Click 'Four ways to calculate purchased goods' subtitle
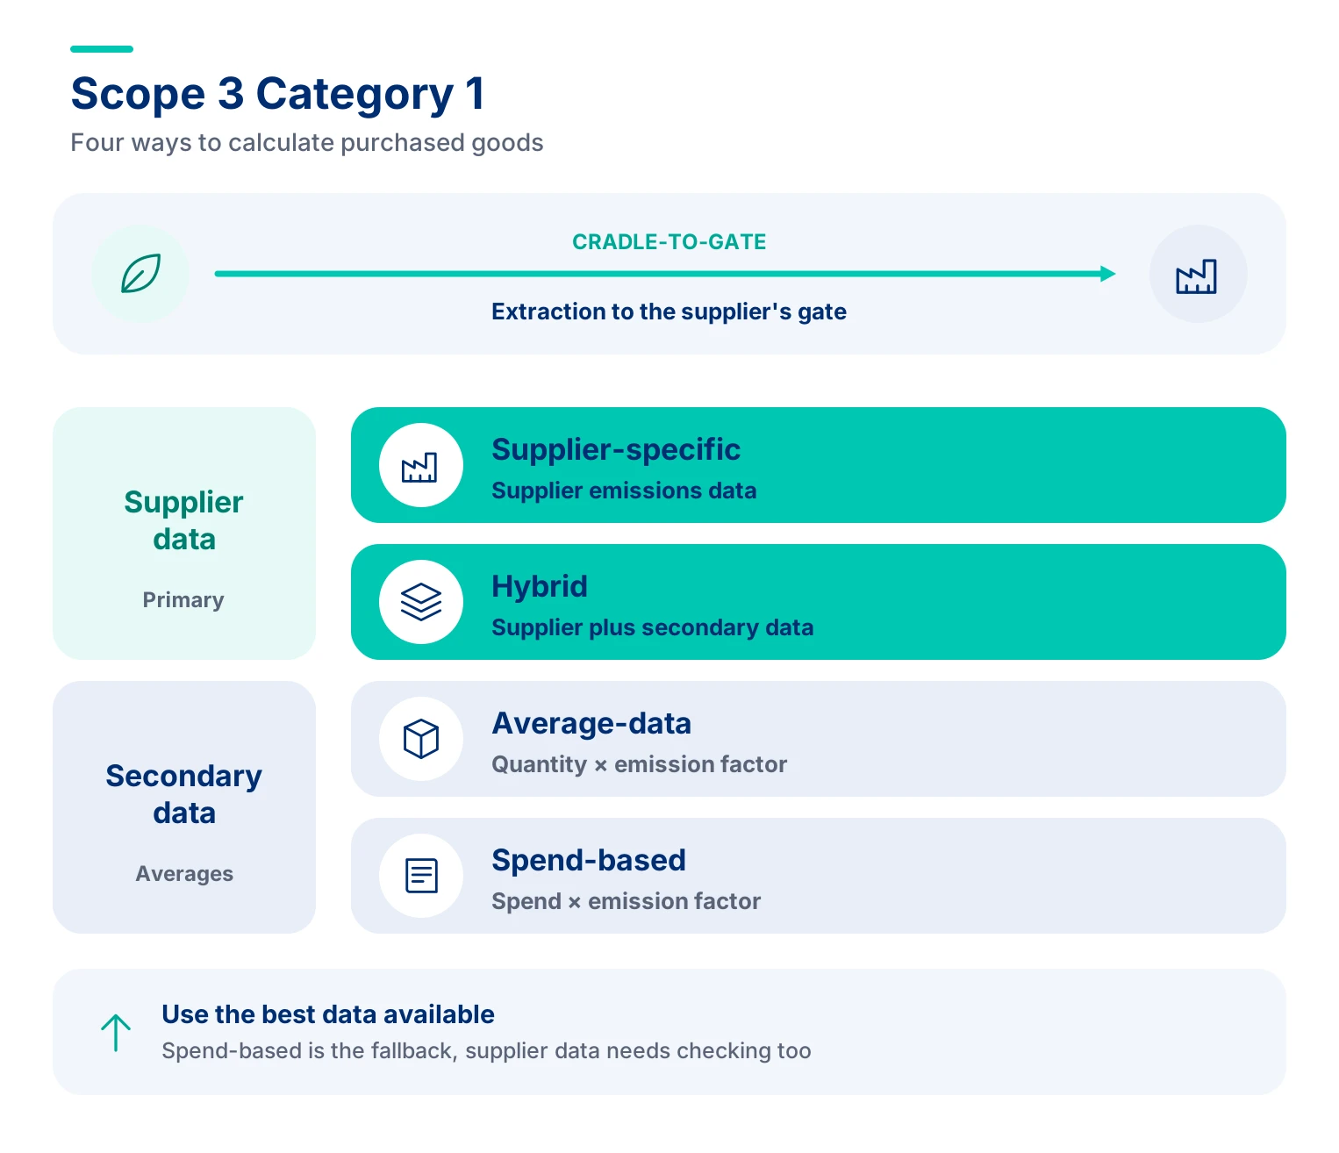This screenshot has width=1339, height=1153. (x=307, y=143)
